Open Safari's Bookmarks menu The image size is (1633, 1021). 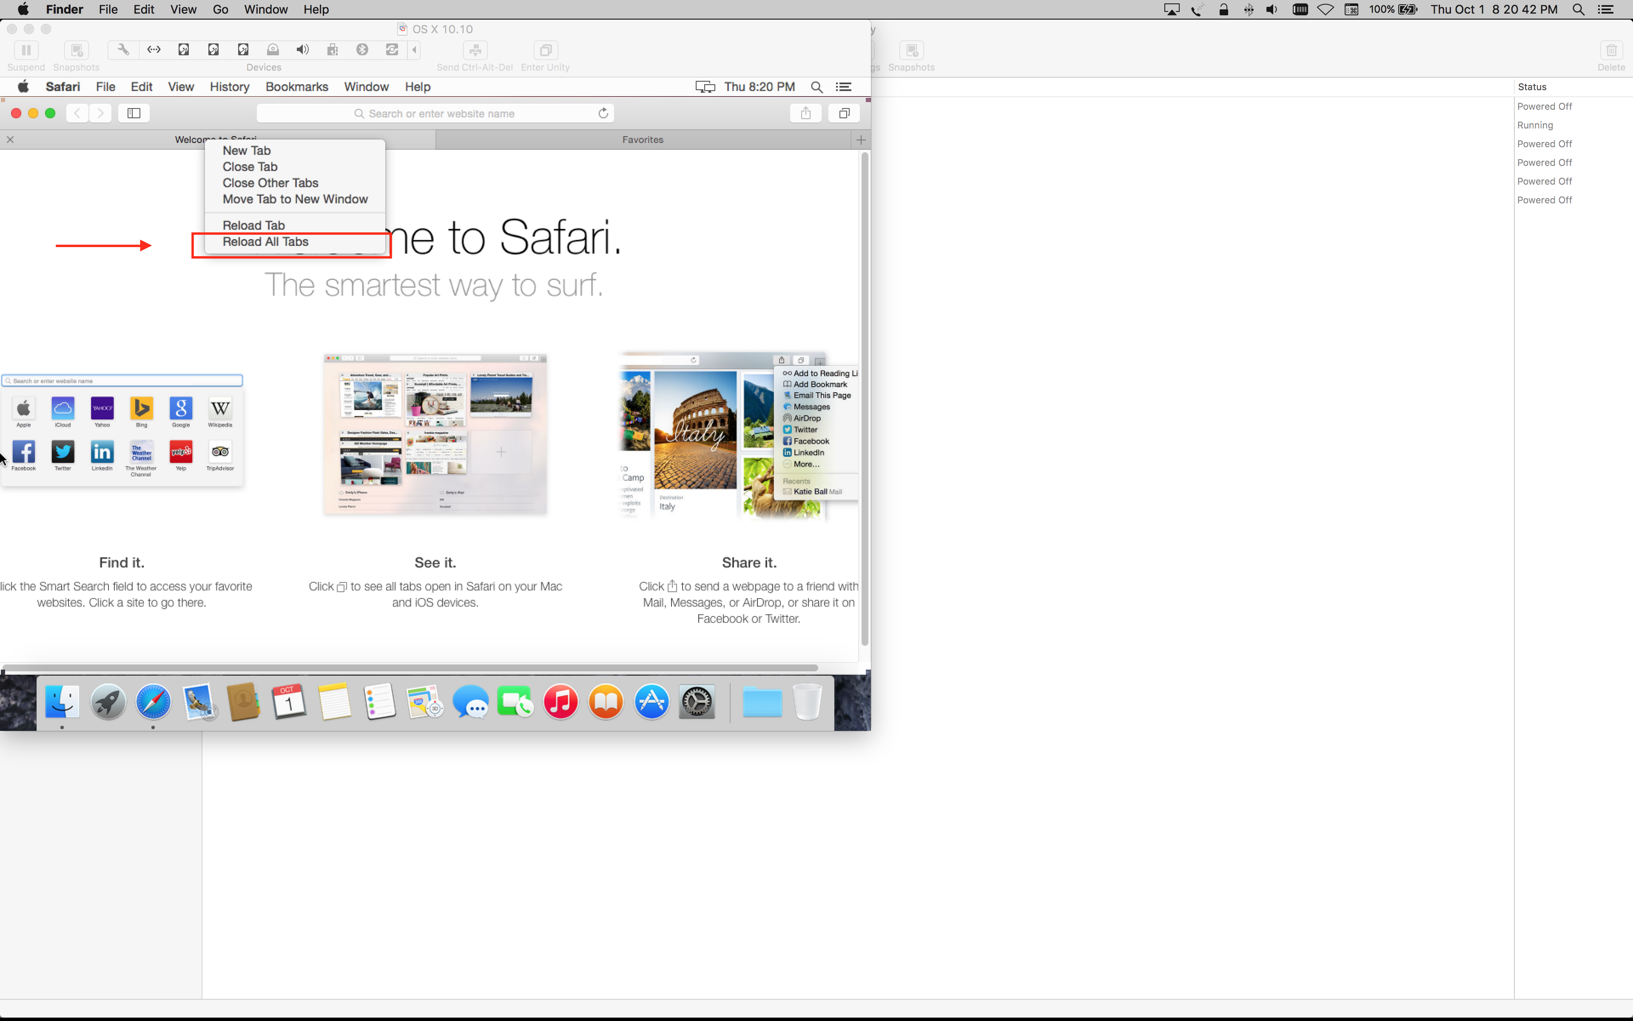(x=297, y=87)
